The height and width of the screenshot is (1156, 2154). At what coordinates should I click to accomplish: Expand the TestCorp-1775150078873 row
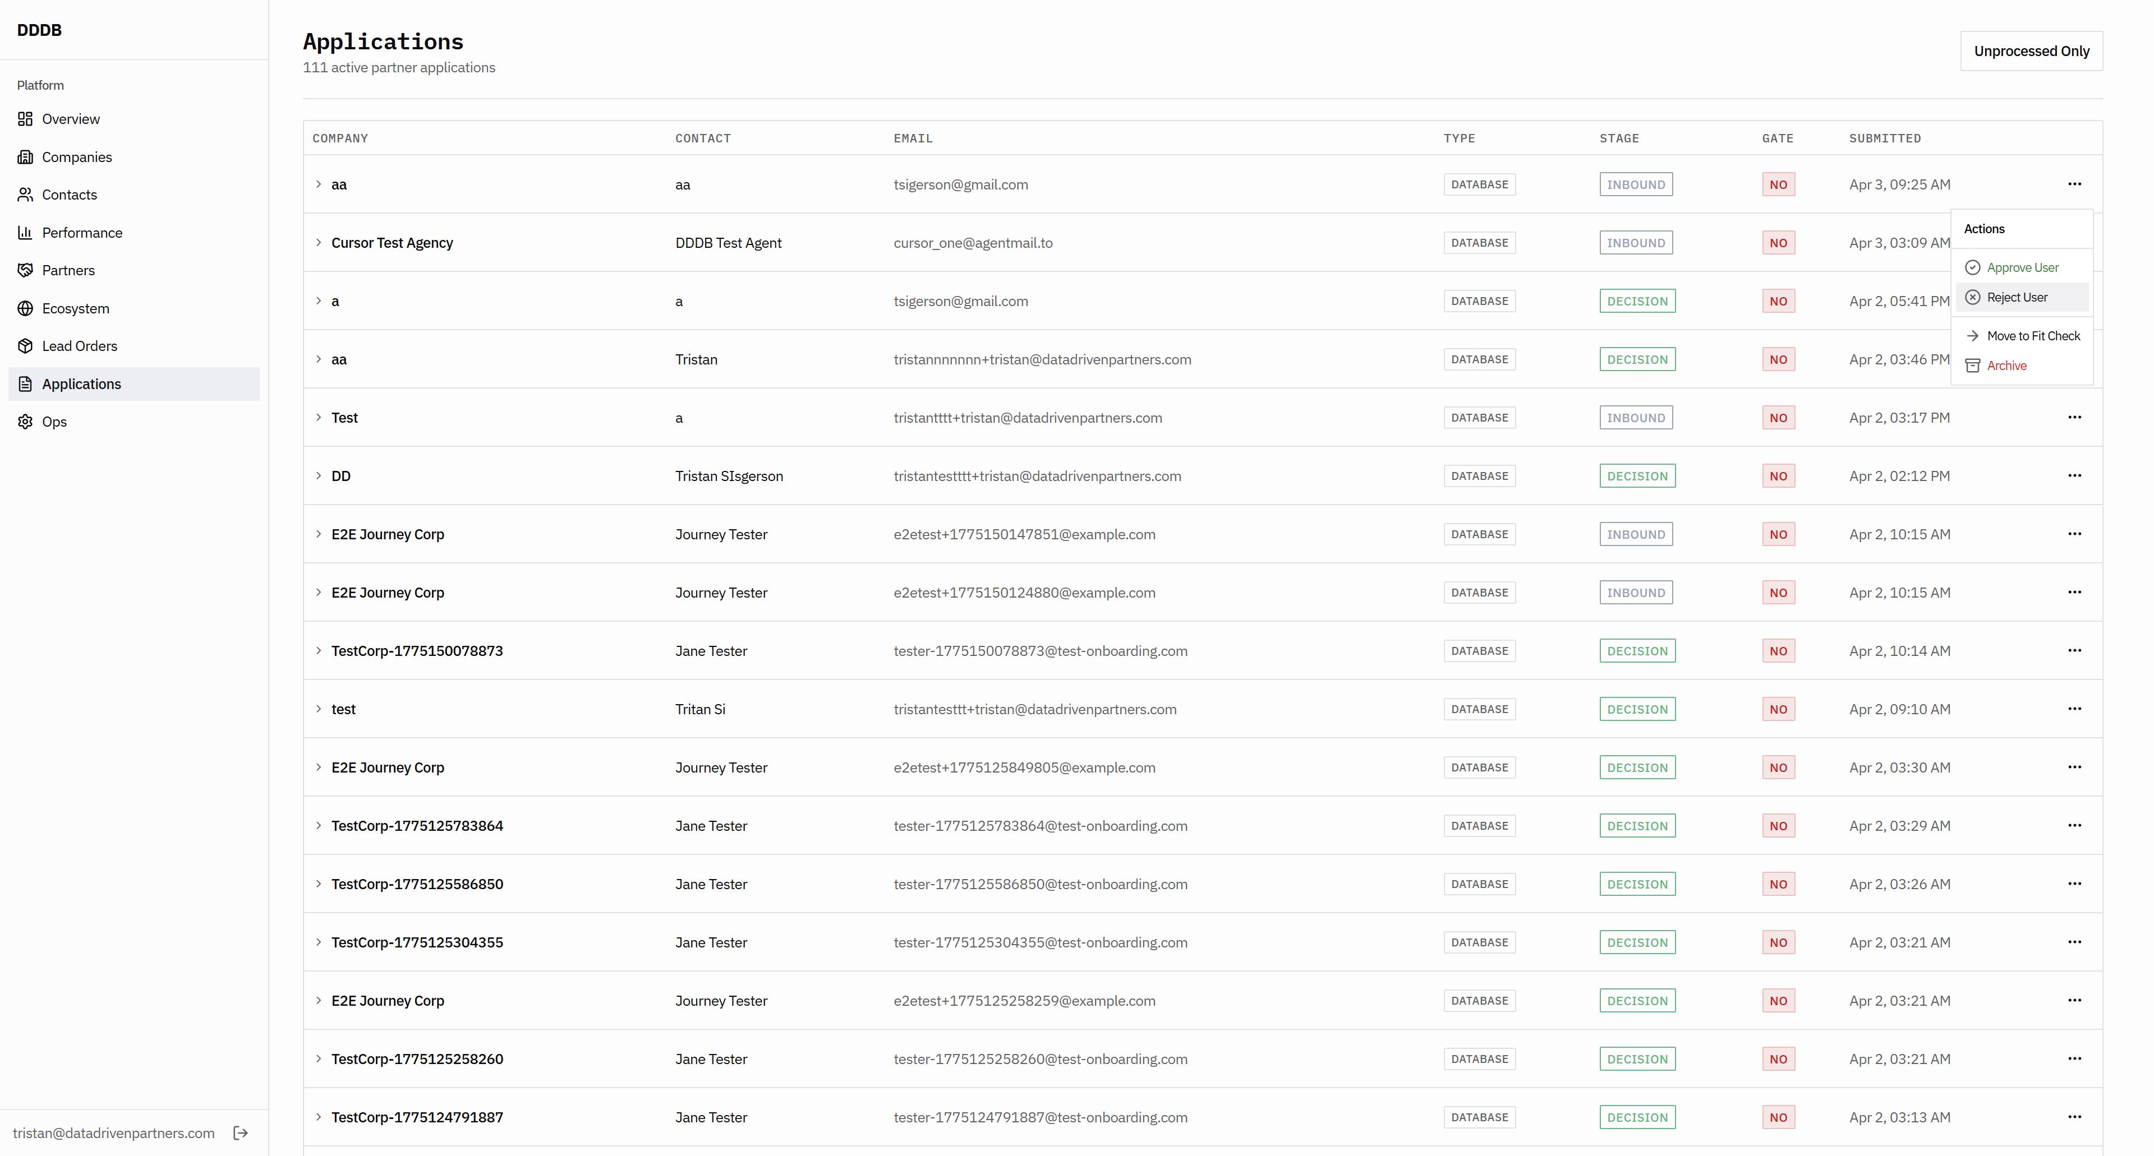[x=319, y=650]
